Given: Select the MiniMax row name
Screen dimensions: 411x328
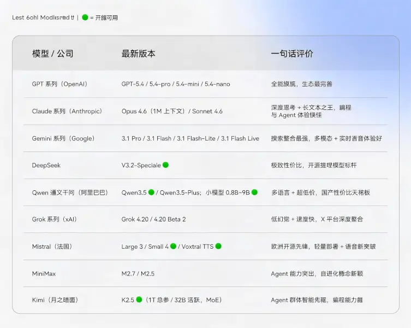Looking at the screenshot, I should coord(44,274).
